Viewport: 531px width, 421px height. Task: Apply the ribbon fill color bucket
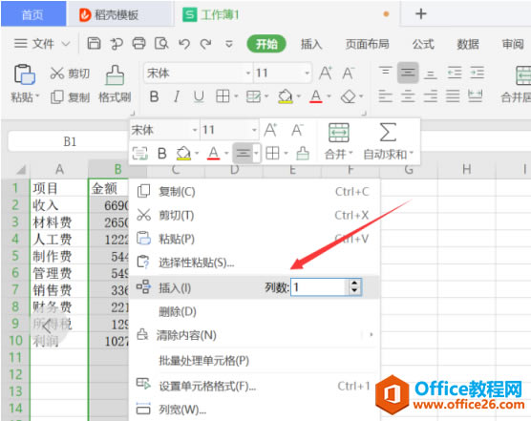pos(286,96)
